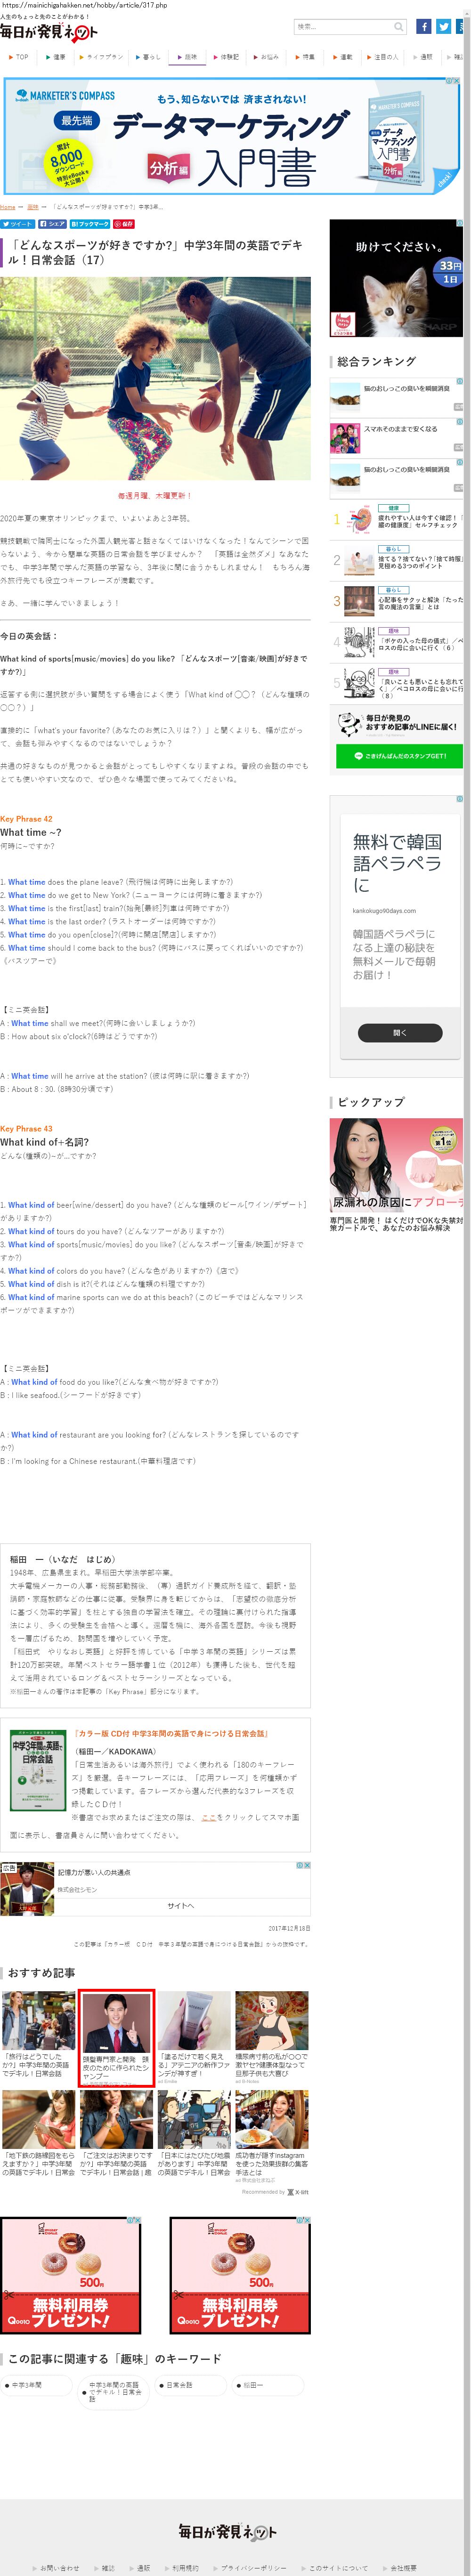The image size is (471, 2576).
Task: Open the 特集 nav category
Action: click(x=306, y=57)
